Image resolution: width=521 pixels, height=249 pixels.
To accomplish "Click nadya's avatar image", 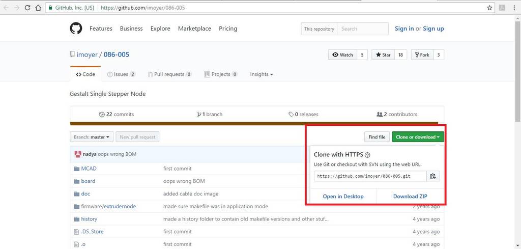I will [x=78, y=154].
